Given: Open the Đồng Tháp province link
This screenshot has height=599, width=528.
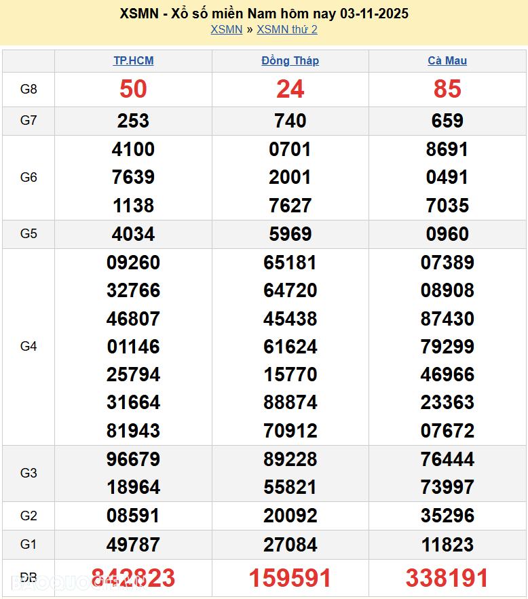Looking at the screenshot, I should point(290,60).
